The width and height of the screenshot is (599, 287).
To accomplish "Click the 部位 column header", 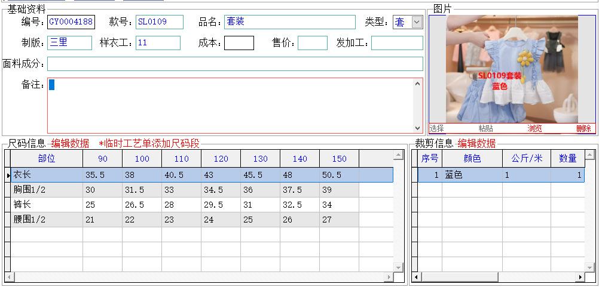I will [47, 159].
